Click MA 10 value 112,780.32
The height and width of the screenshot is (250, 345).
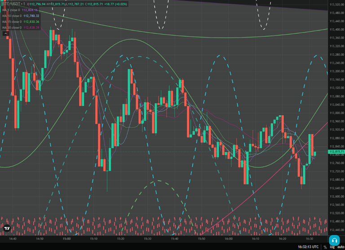pos(31,16)
